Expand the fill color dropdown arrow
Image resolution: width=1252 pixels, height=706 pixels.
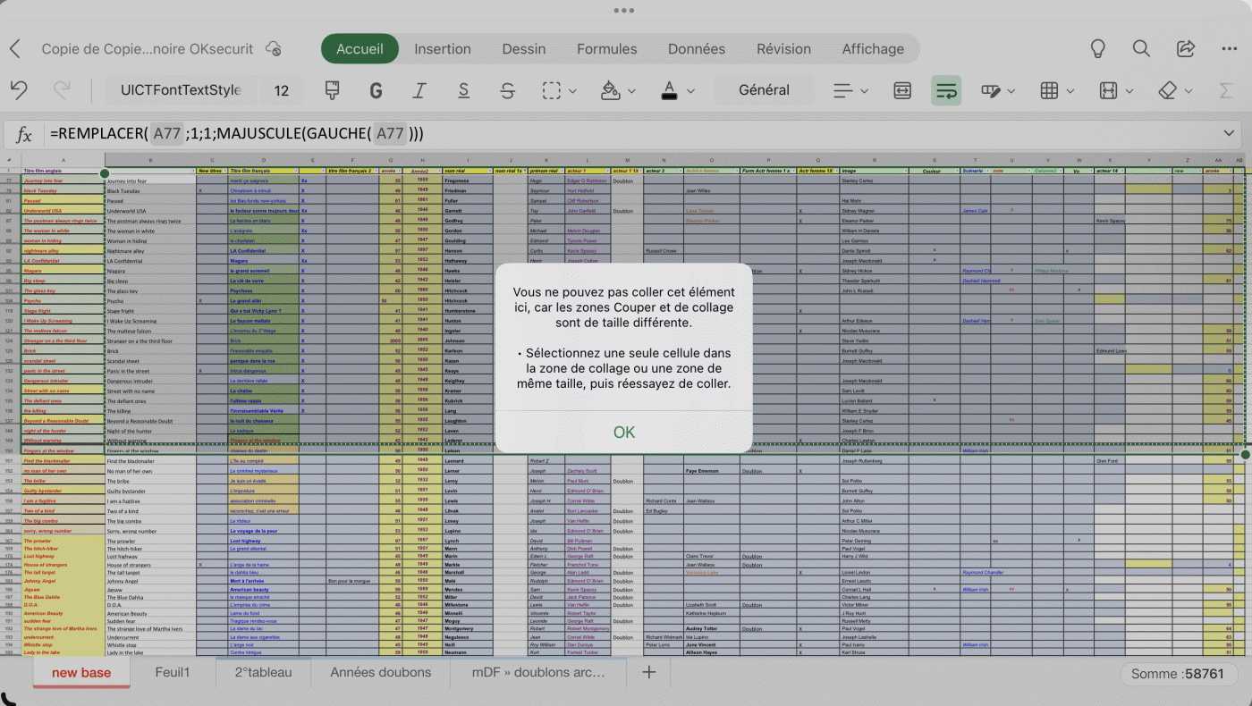click(631, 91)
